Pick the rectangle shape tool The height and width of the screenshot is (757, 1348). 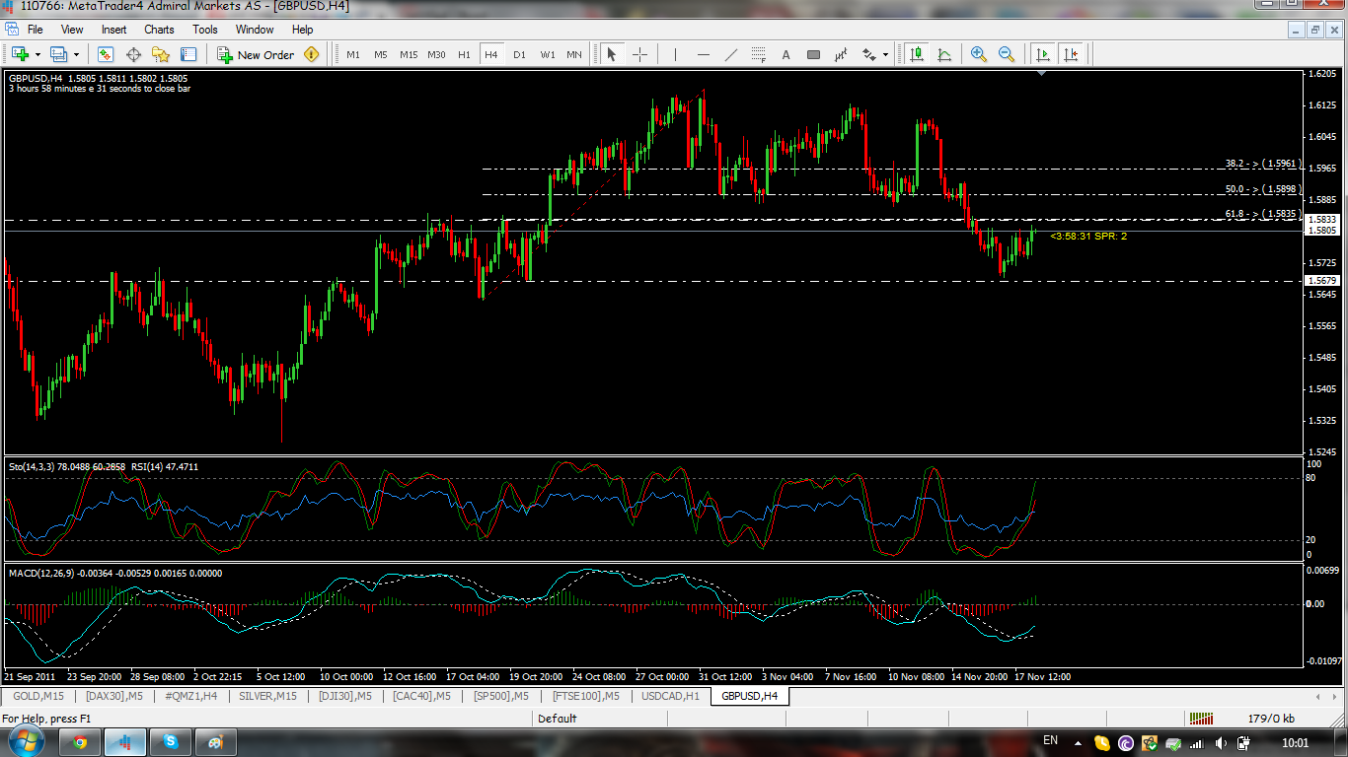[x=814, y=54]
